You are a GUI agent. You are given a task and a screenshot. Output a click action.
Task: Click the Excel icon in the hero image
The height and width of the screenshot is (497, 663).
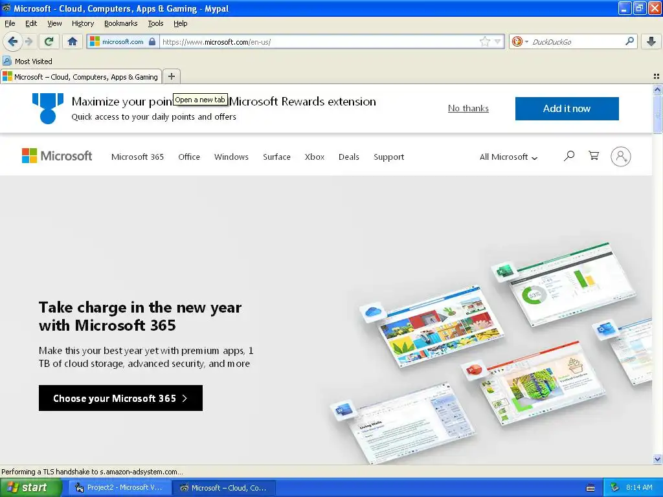click(x=504, y=271)
